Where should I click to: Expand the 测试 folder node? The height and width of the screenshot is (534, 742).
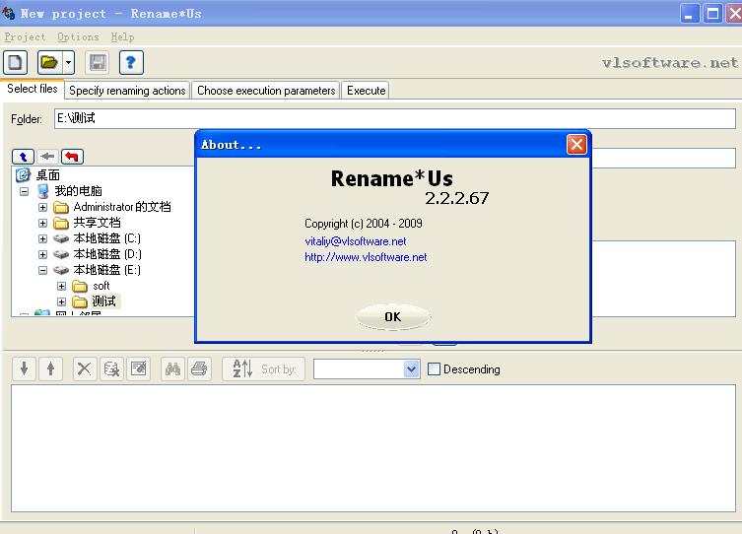(x=61, y=301)
